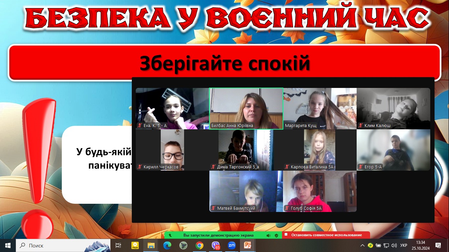The height and width of the screenshot is (252, 449).
Task: Click the clock showing 13:34
Action: point(420,242)
